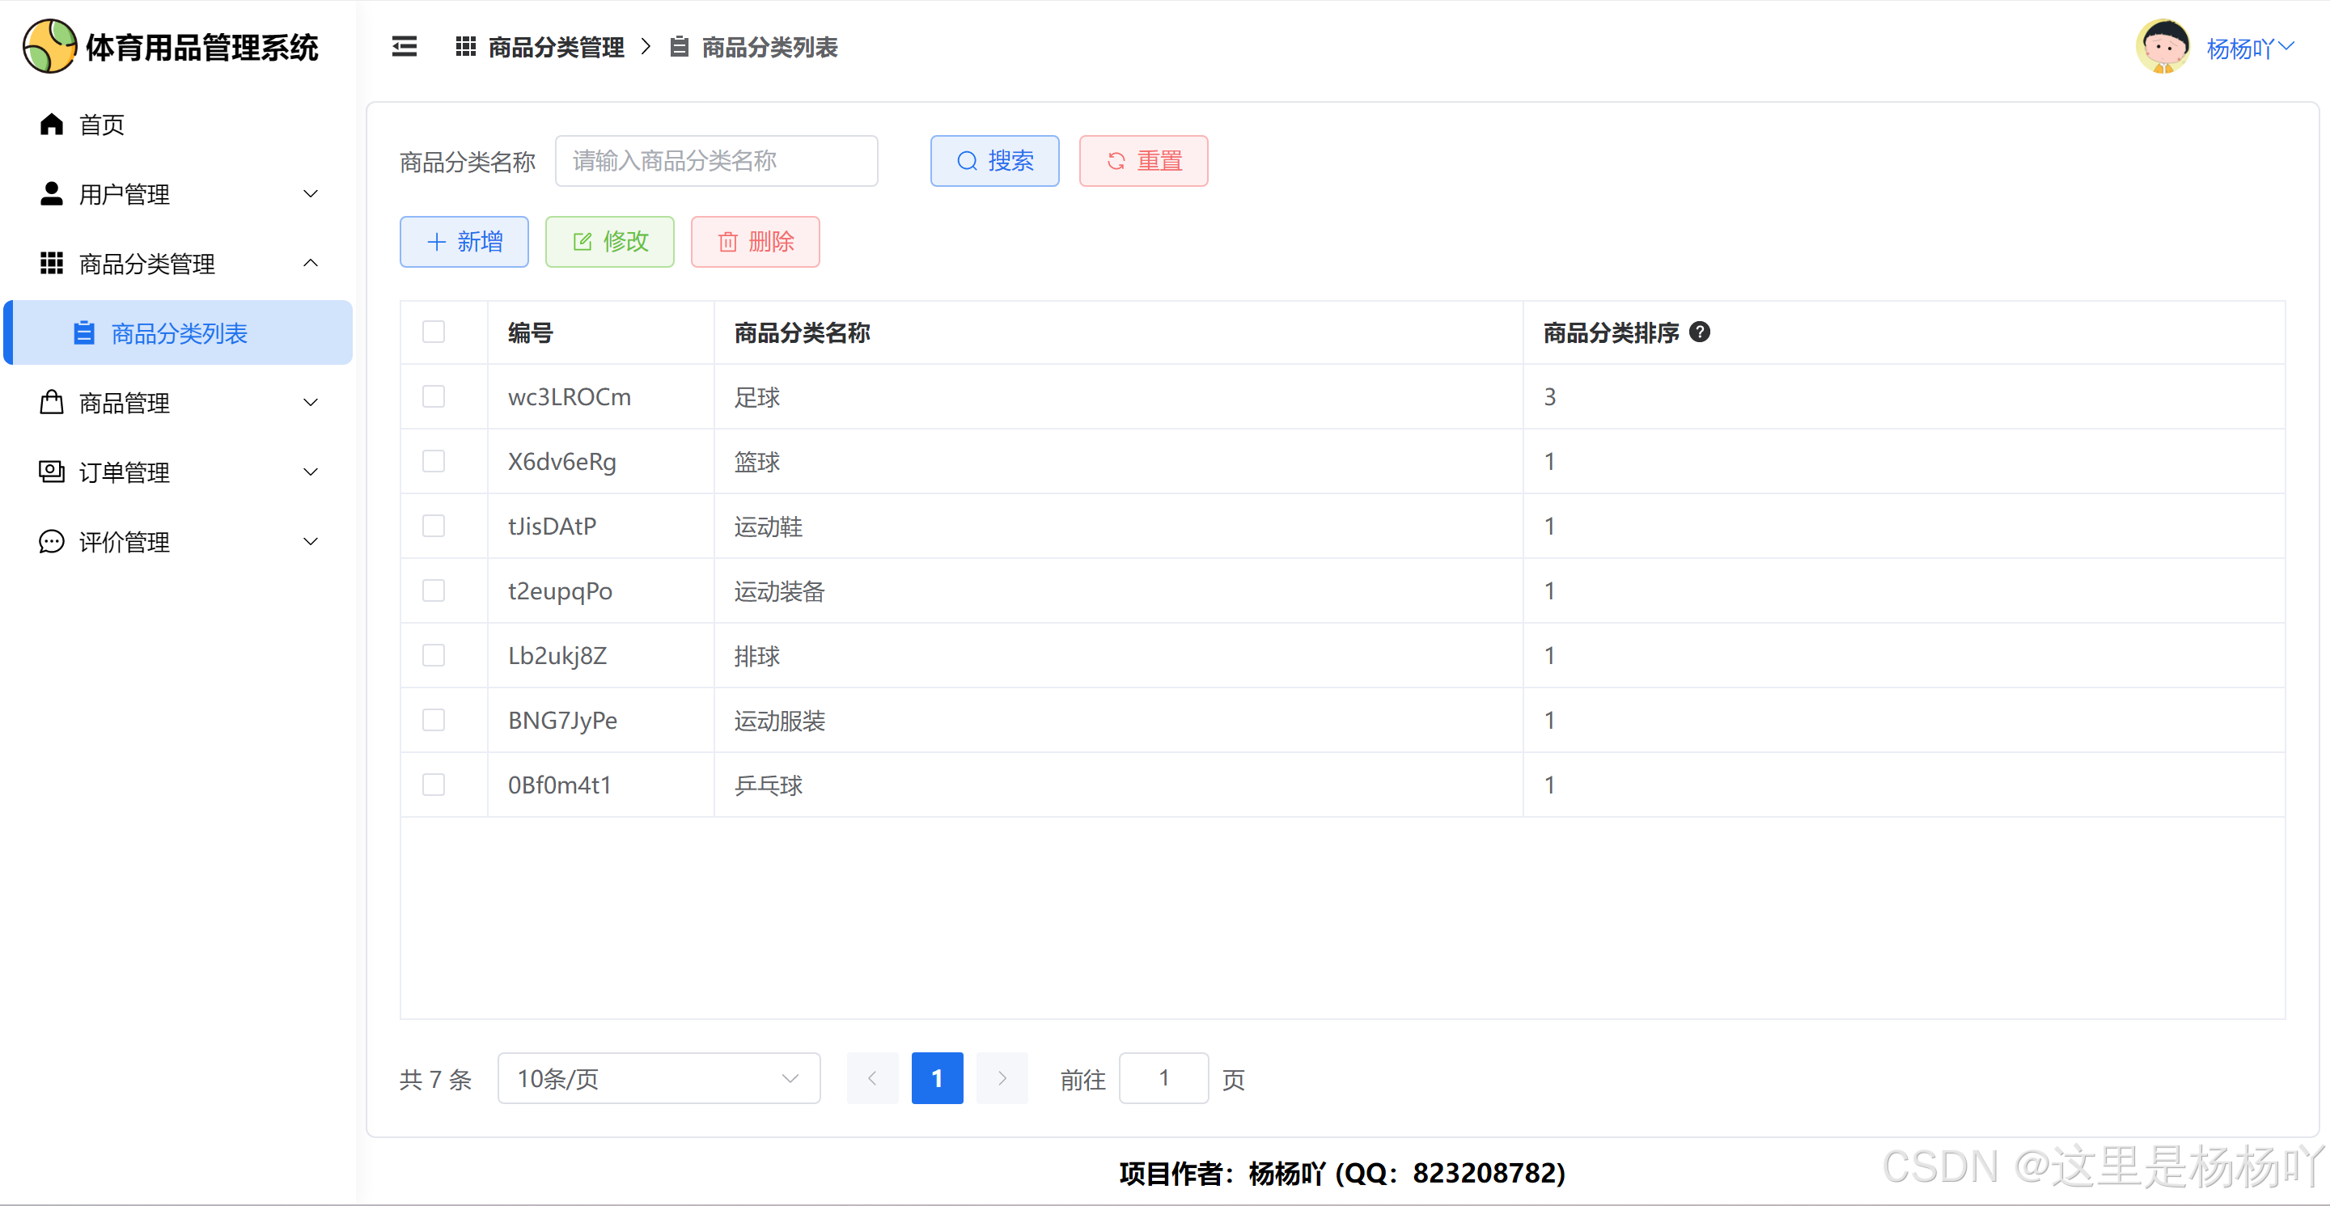Click sort value 3 in 足球 row
Image resolution: width=2330 pixels, height=1206 pixels.
coord(1549,397)
